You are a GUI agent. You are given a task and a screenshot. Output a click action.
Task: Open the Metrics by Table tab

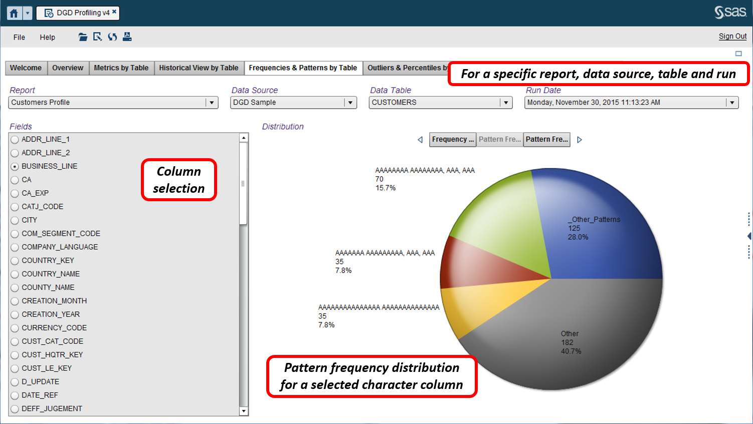coord(121,68)
